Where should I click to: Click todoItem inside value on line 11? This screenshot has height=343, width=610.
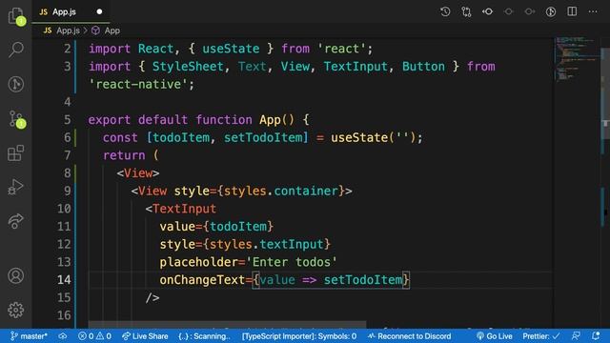tap(238, 227)
